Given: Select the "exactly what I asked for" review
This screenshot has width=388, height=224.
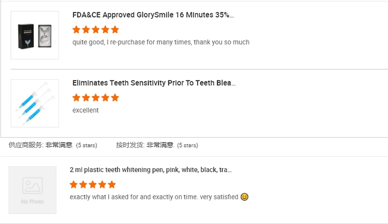Looking at the screenshot, I should 154,197.
